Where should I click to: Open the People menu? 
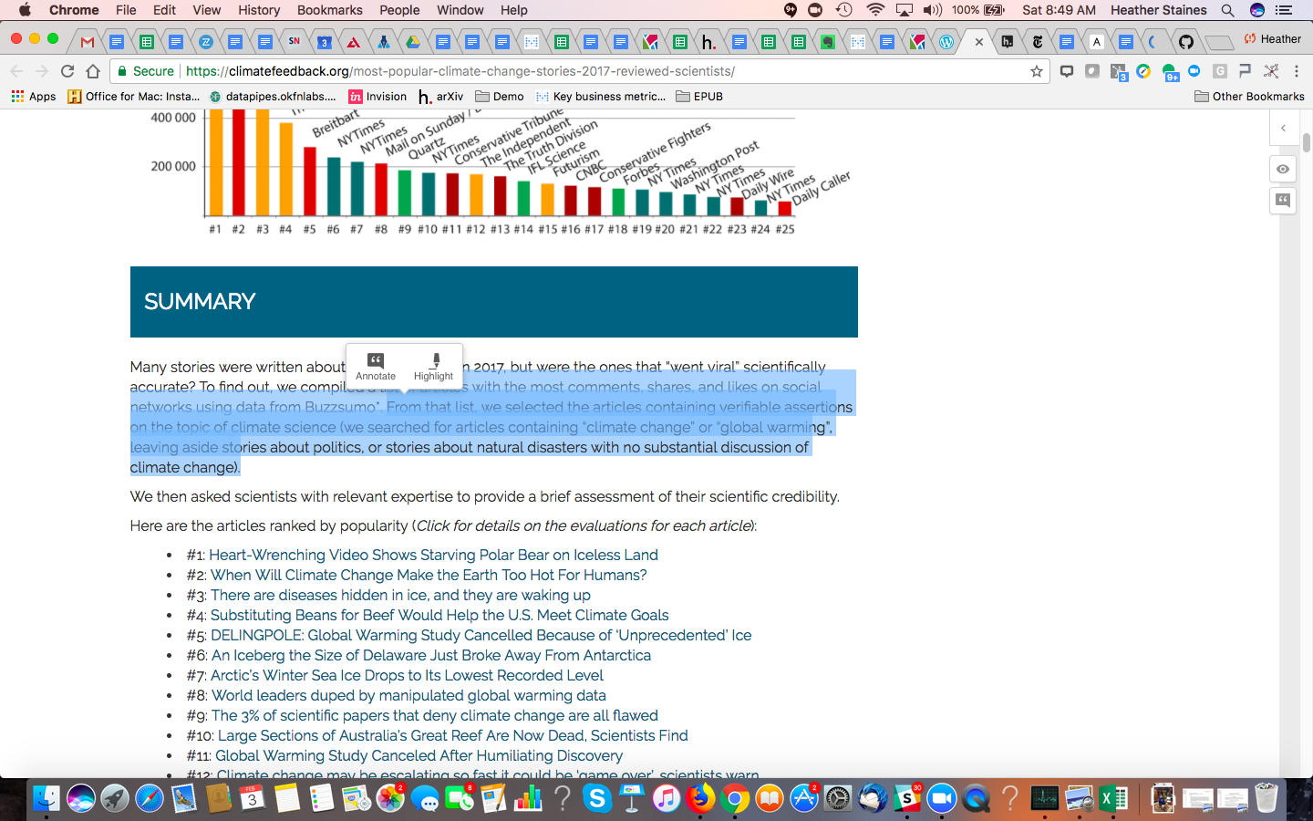pos(399,10)
